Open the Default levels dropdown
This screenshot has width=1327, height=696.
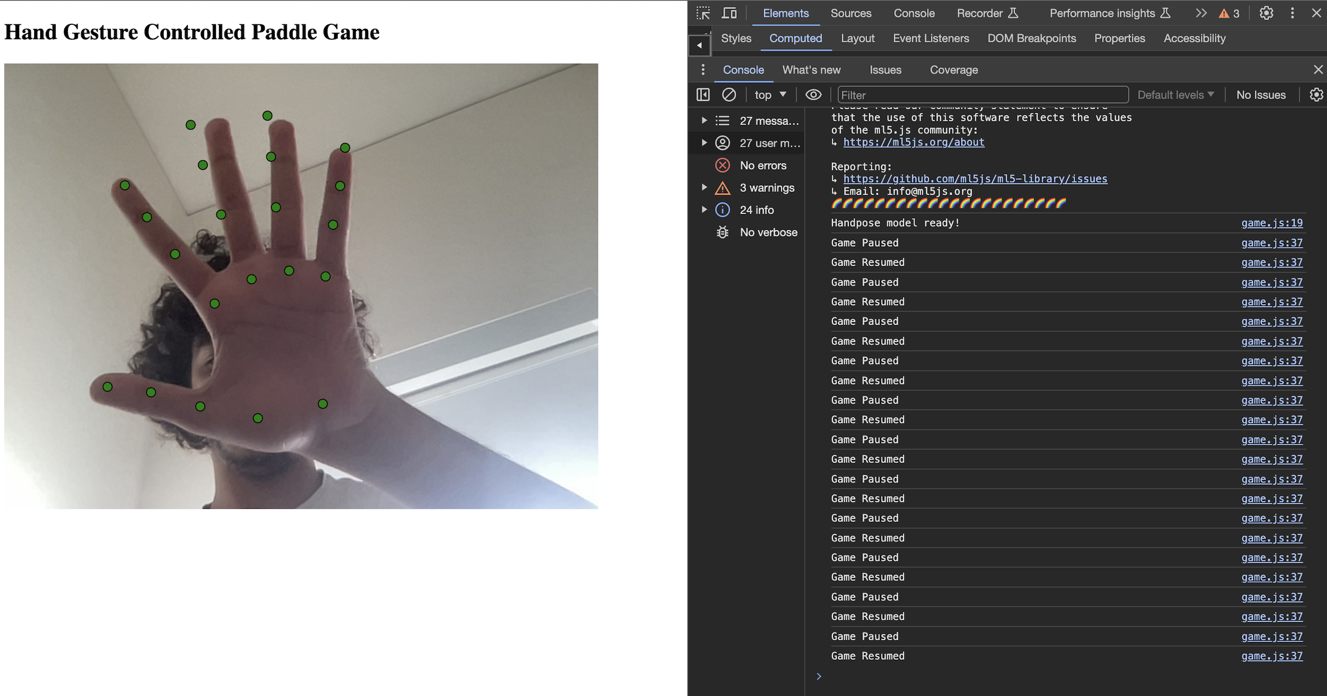click(x=1175, y=94)
